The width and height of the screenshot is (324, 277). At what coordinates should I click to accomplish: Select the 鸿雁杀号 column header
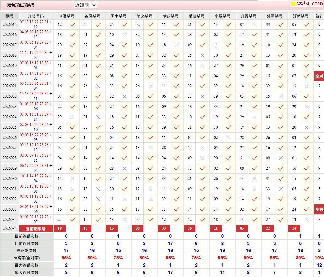pos(66,16)
